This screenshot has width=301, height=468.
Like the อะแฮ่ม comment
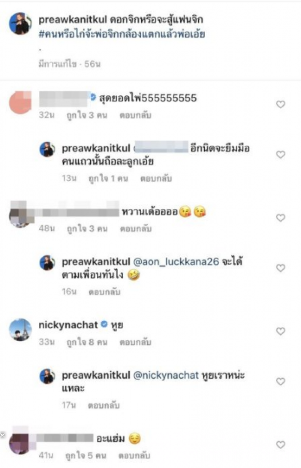pyautogui.click(x=280, y=444)
